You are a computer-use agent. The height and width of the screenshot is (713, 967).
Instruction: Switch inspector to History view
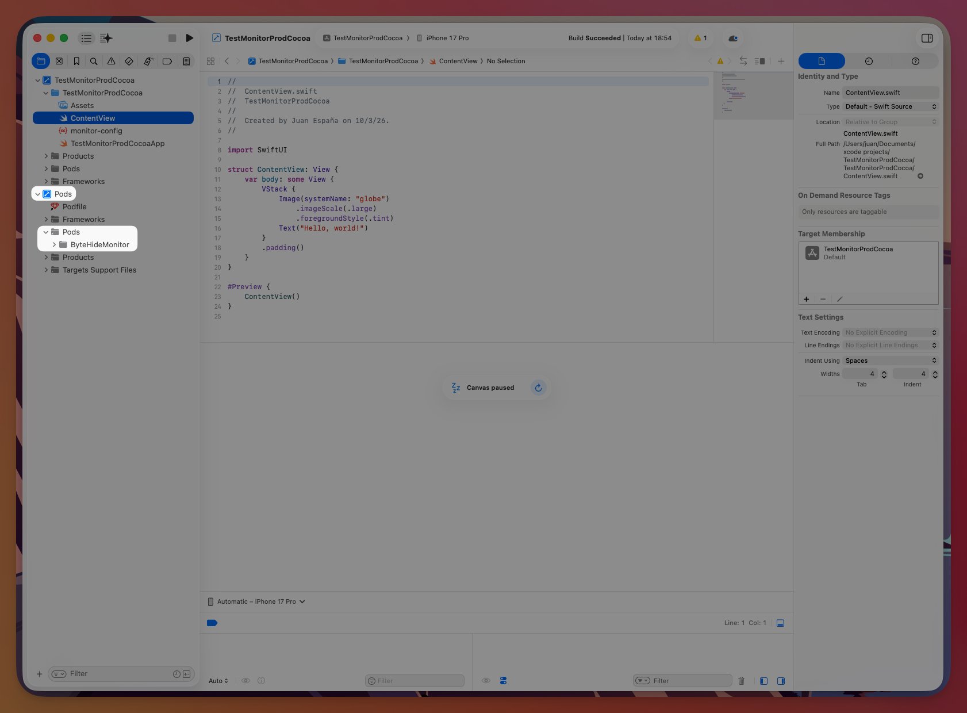tap(869, 60)
